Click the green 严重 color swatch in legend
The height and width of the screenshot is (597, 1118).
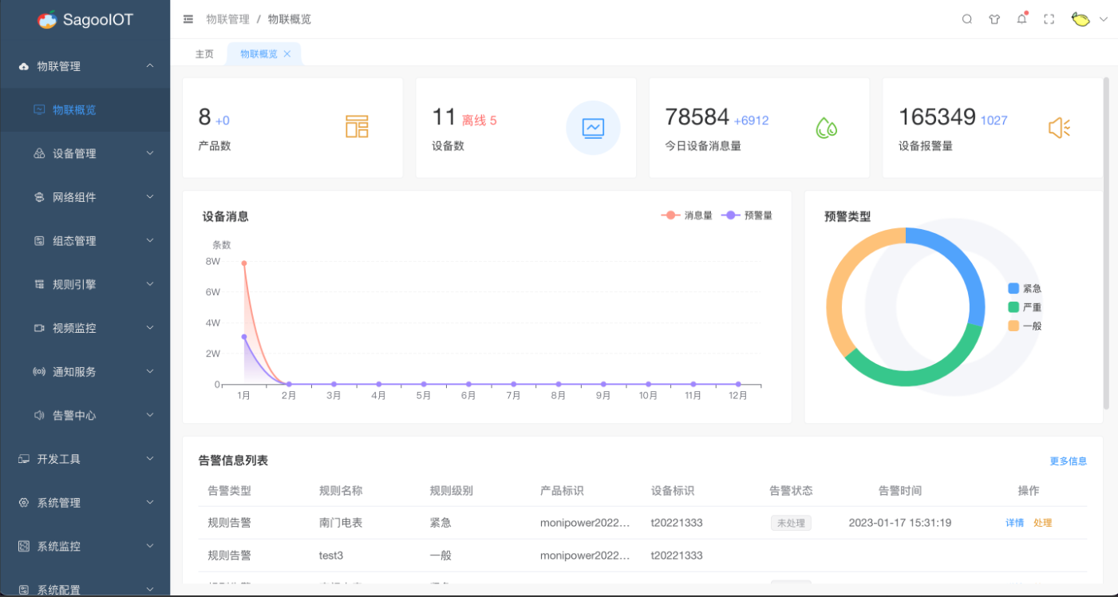1013,307
